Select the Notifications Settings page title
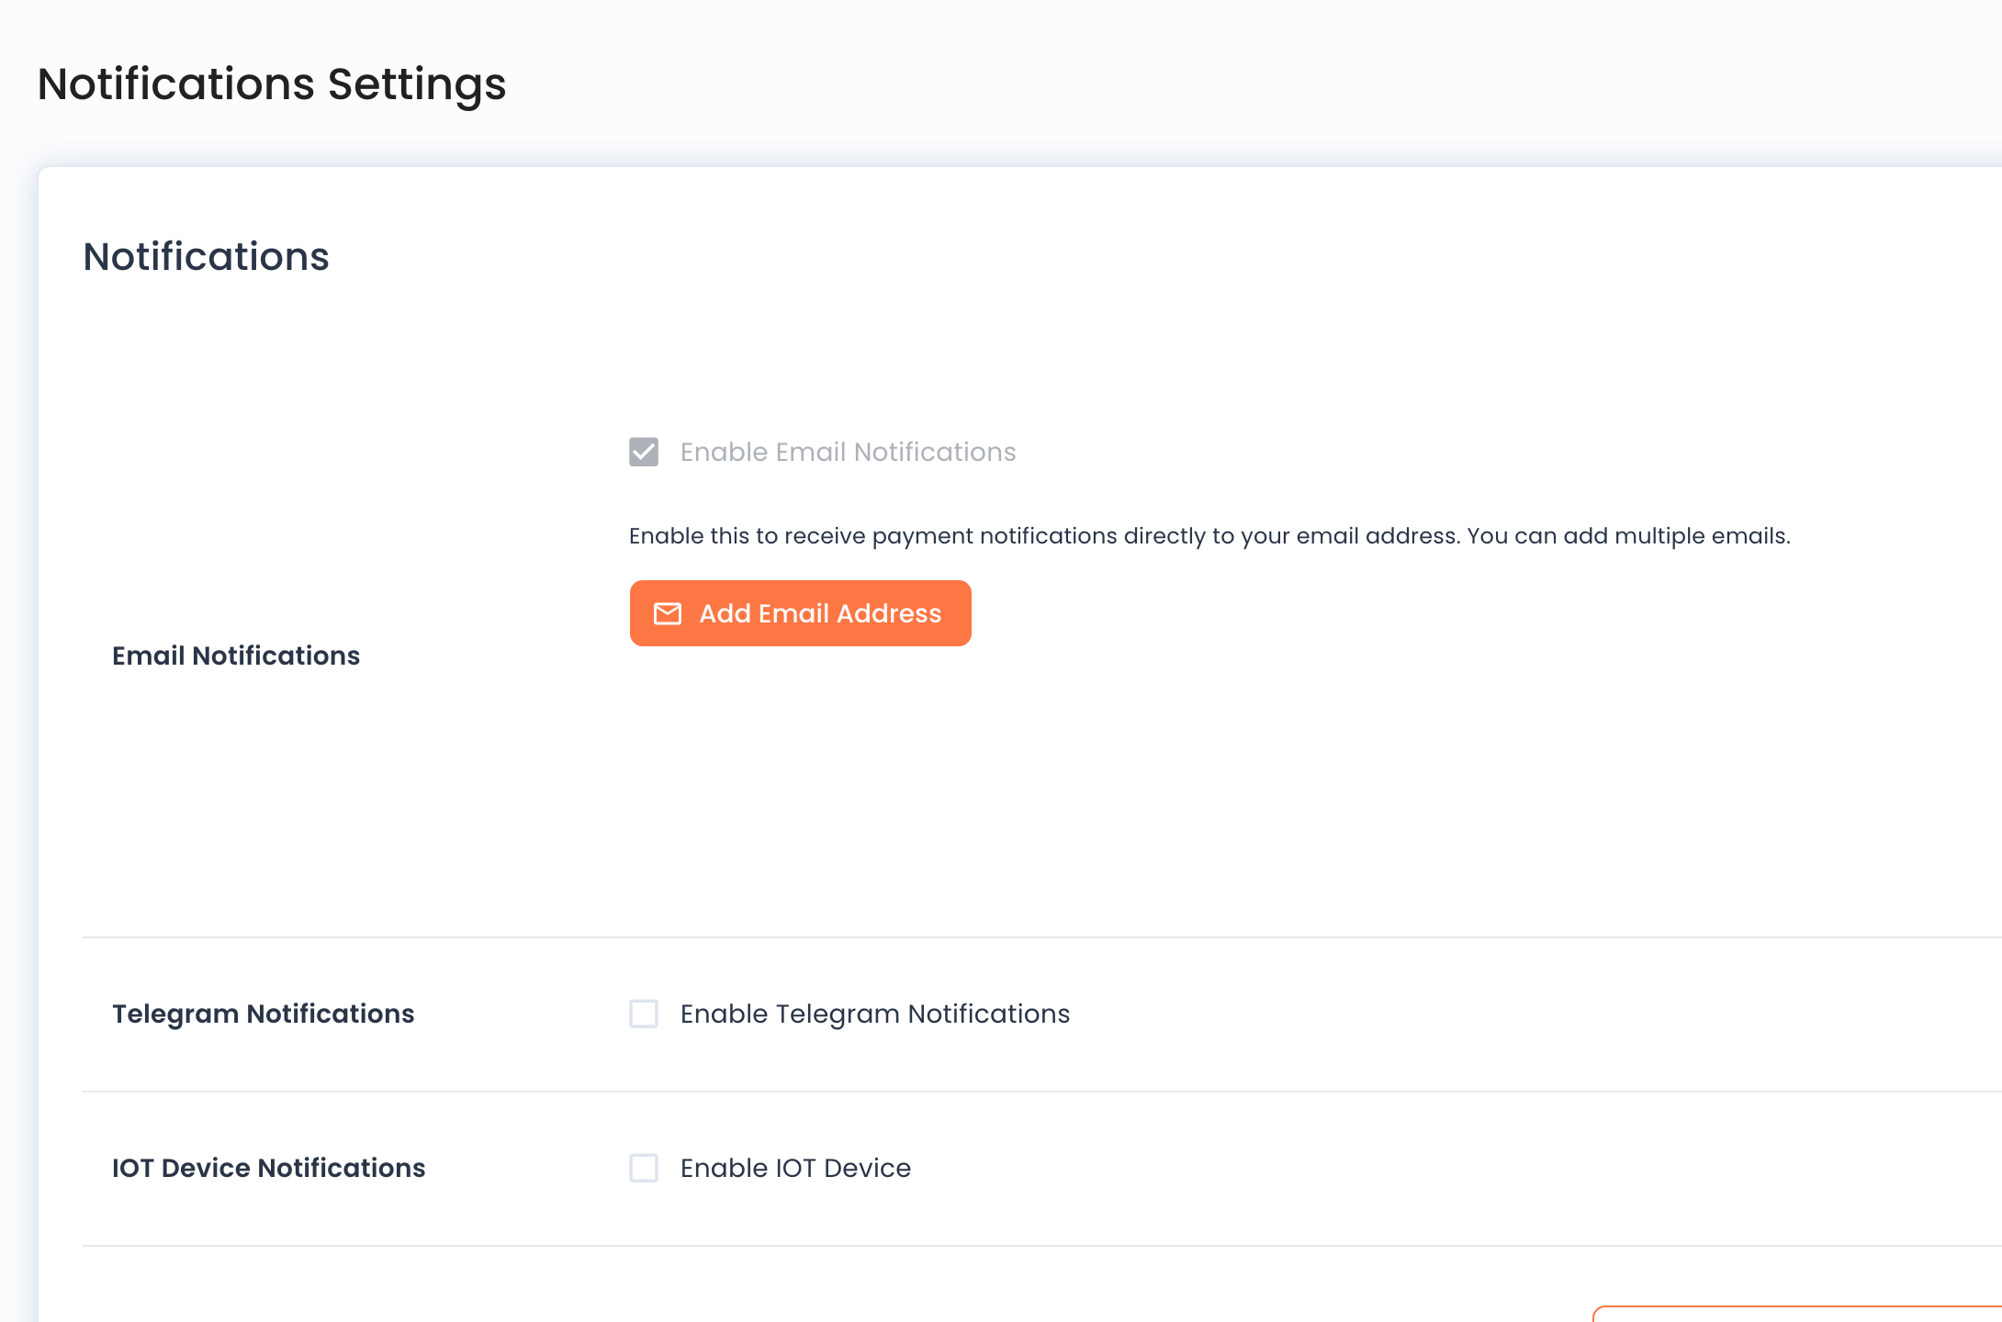Screen dimensions: 2002x1322 pos(272,84)
